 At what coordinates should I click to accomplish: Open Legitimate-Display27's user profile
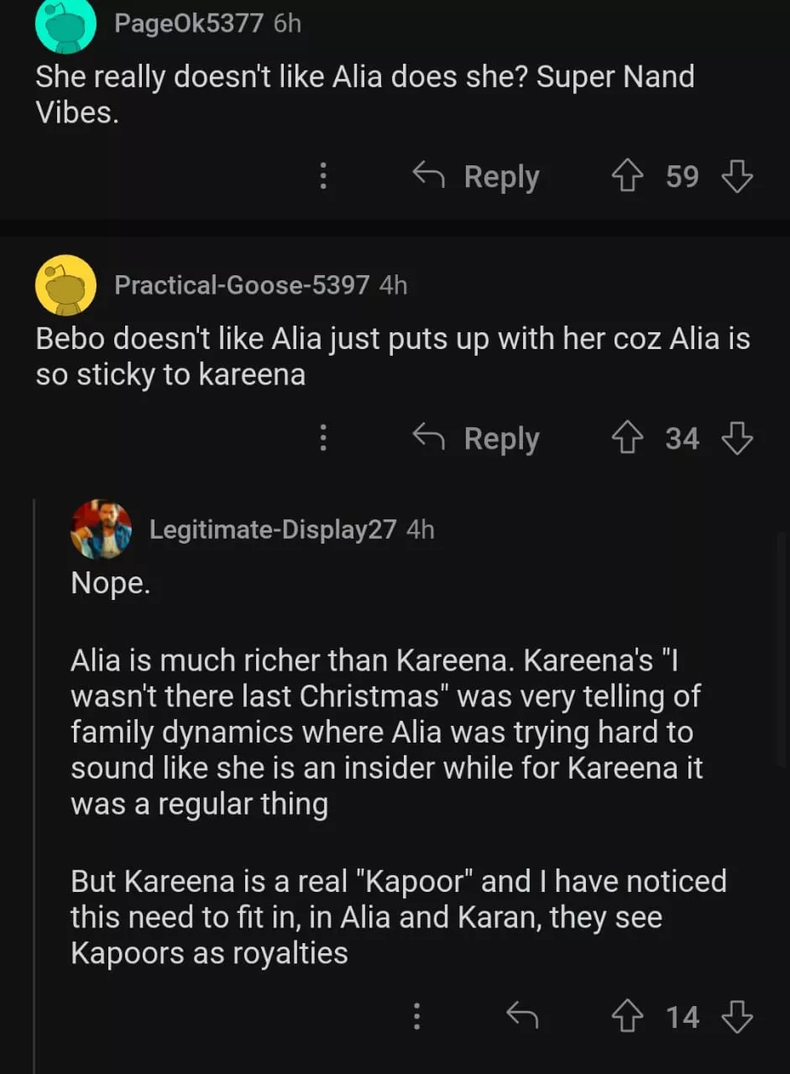(272, 529)
